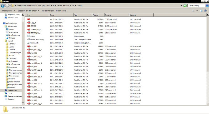Click the Показ слайдов button
The image size is (209, 114).
(48, 11)
